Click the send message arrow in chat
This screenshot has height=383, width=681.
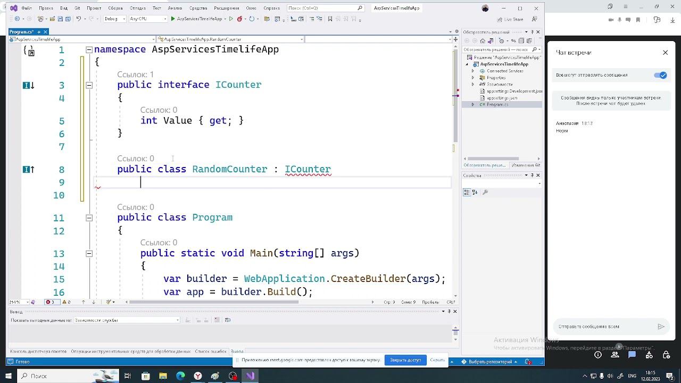tap(661, 327)
